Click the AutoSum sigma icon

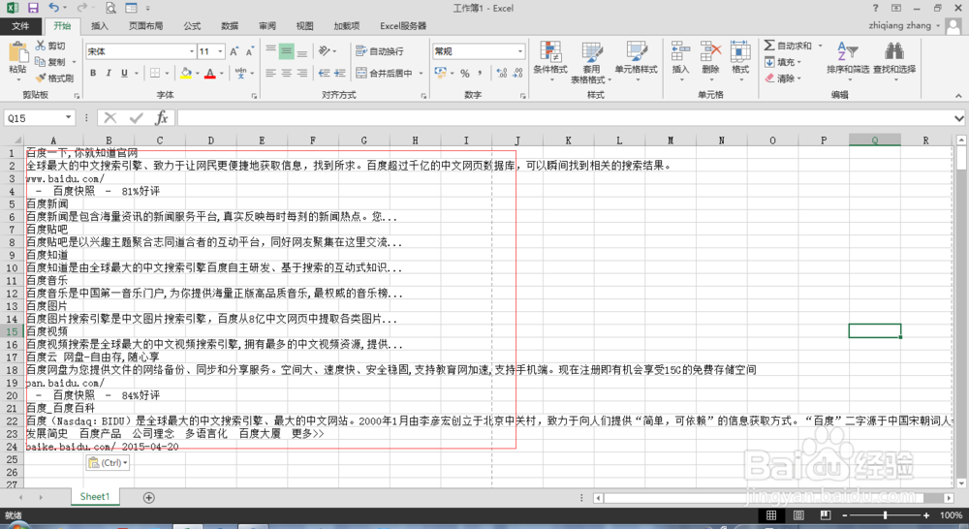pos(769,46)
